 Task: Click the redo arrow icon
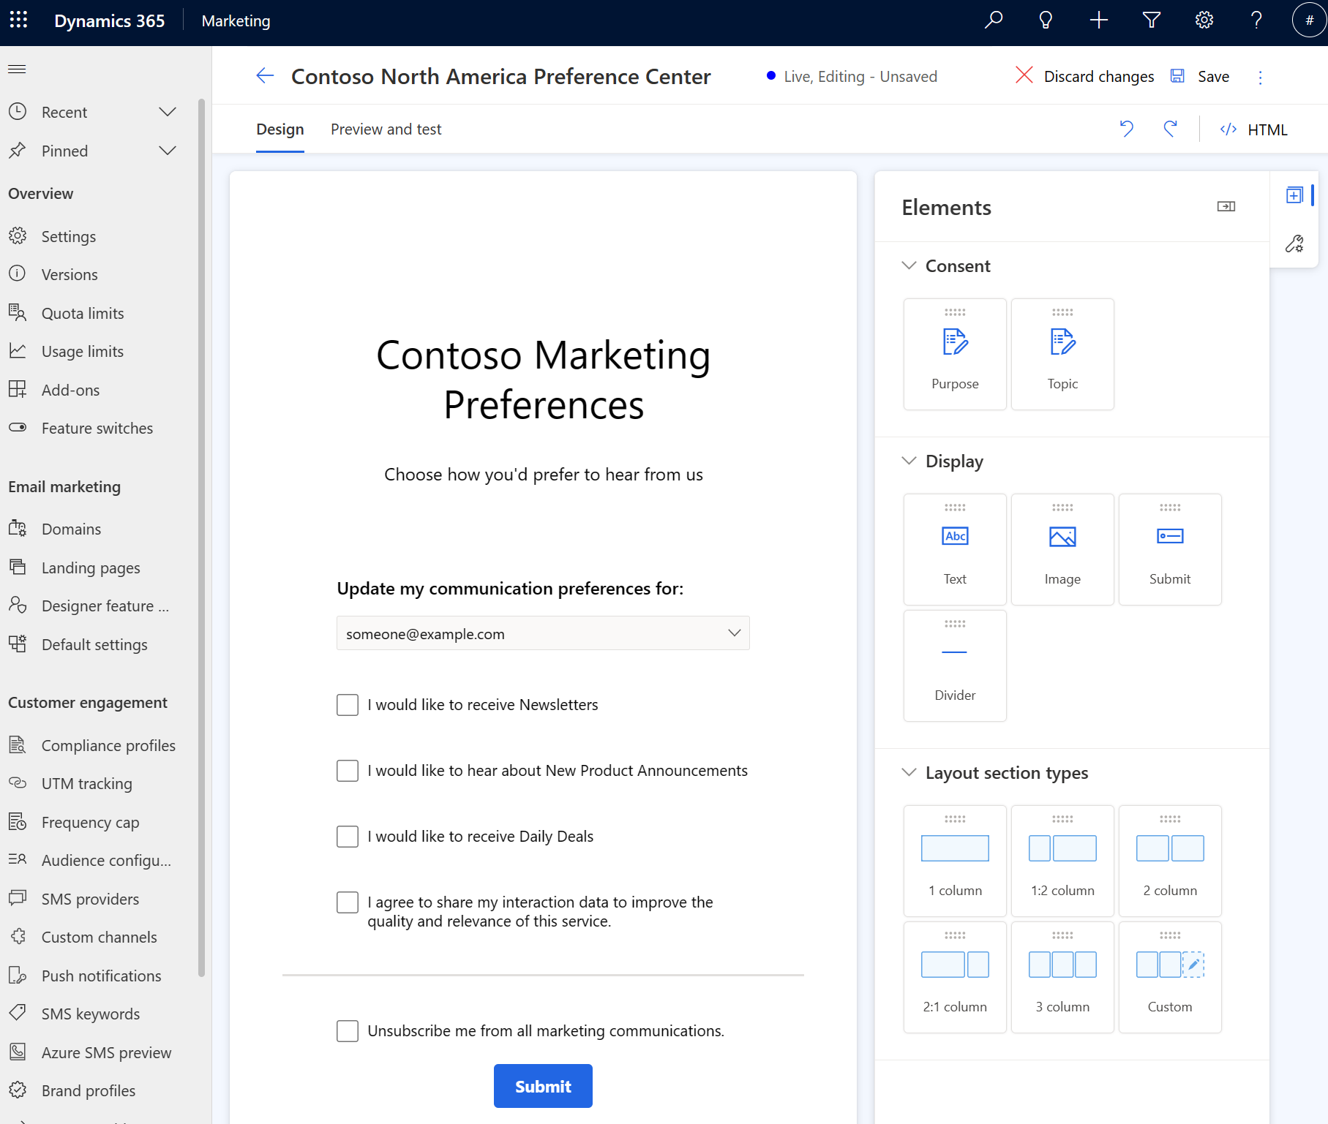tap(1171, 129)
